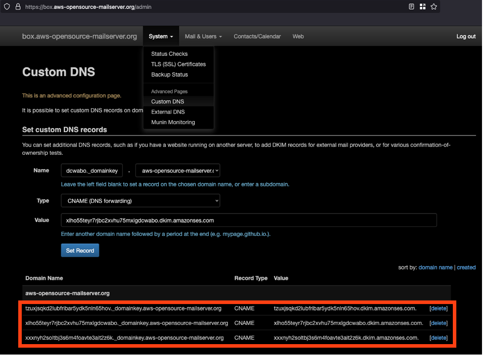Viewport: 483px width, 355px height.
Task: Click the shield tracking protection icon
Action: 6,6
